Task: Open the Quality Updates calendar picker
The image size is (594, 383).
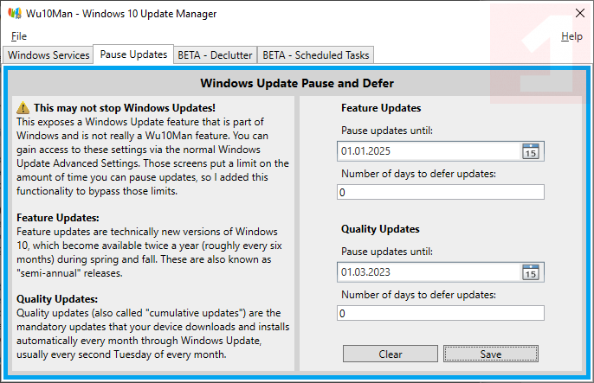Action: point(531,272)
